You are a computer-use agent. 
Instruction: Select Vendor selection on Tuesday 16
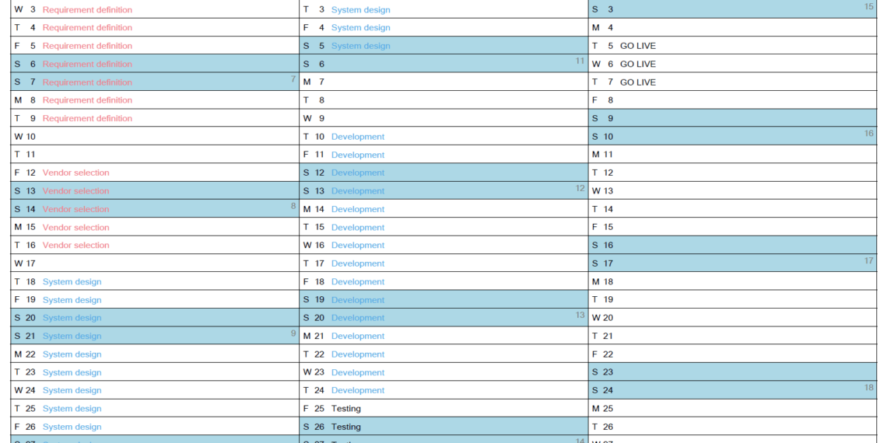coord(75,246)
